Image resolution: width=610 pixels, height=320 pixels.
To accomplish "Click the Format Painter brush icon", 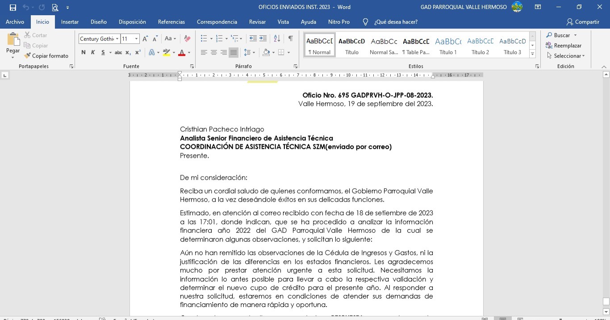I will (28, 56).
